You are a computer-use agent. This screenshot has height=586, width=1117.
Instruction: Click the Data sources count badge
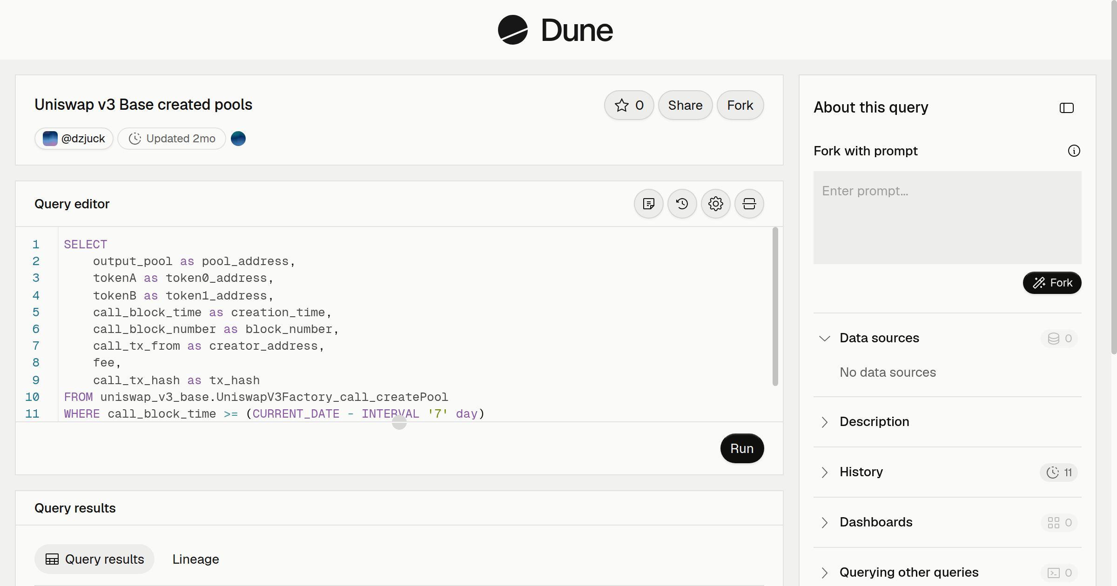[1059, 338]
